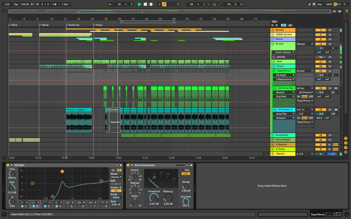Enable the Automation Arm button
Screen dimensions: 351x219
[x=164, y=4]
